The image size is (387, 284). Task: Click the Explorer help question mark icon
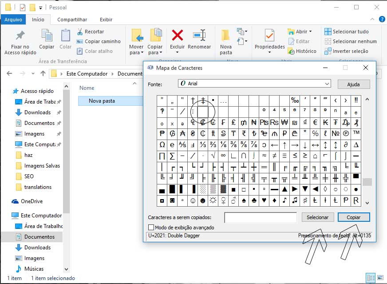382,19
